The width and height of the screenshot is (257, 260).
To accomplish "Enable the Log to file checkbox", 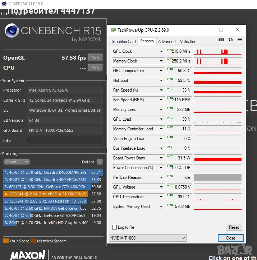I will pos(114,227).
